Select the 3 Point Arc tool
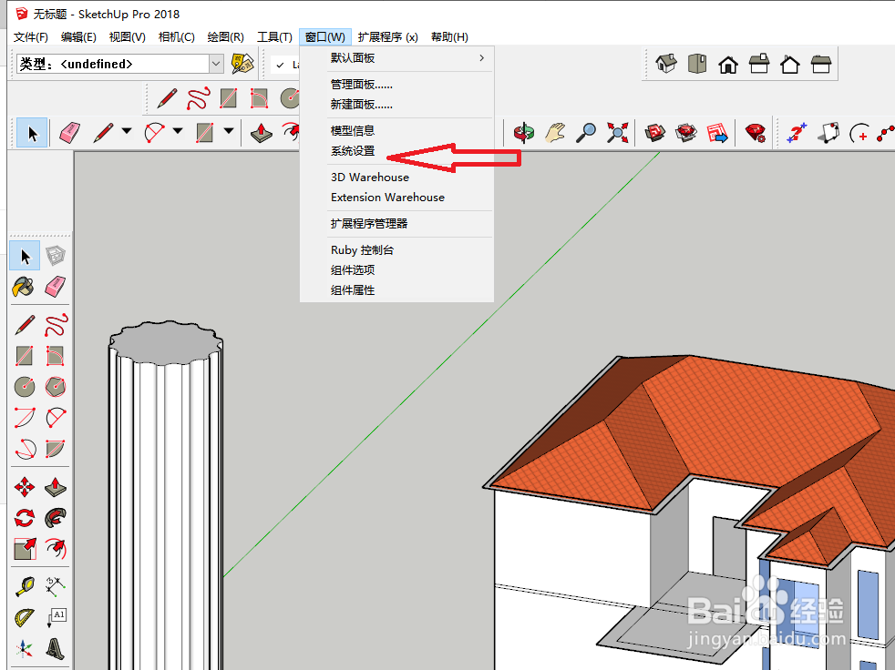This screenshot has height=670, width=895. (24, 449)
